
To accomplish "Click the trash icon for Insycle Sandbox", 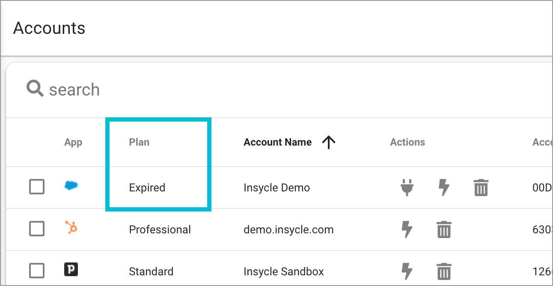I will pyautogui.click(x=444, y=271).
